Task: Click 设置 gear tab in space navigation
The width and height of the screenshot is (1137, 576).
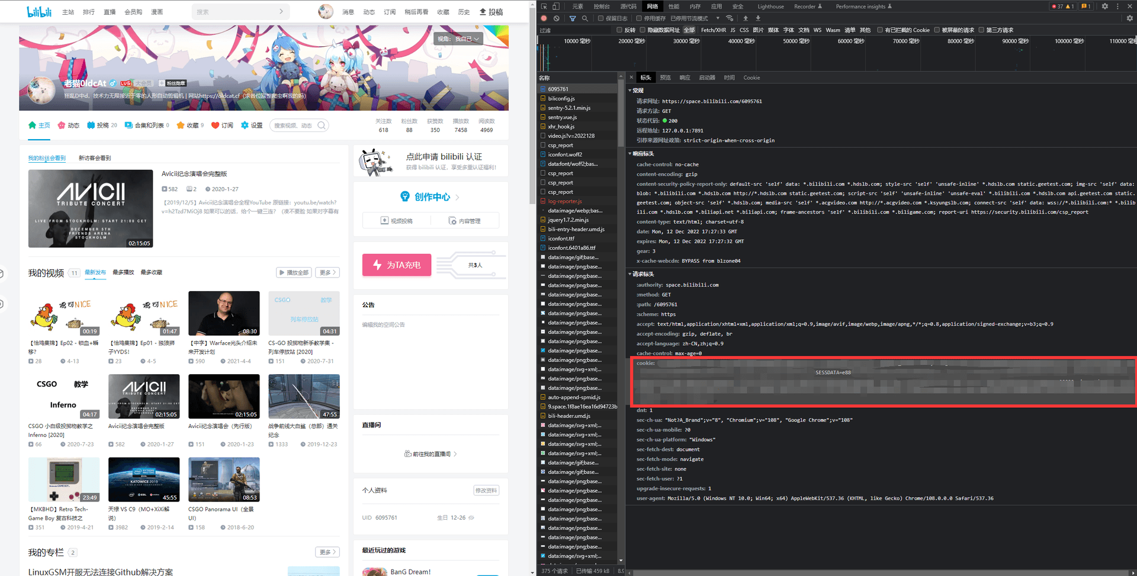Action: pyautogui.click(x=252, y=126)
